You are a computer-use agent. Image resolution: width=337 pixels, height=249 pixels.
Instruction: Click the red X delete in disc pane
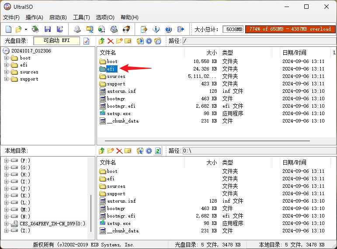pyautogui.click(x=111, y=41)
